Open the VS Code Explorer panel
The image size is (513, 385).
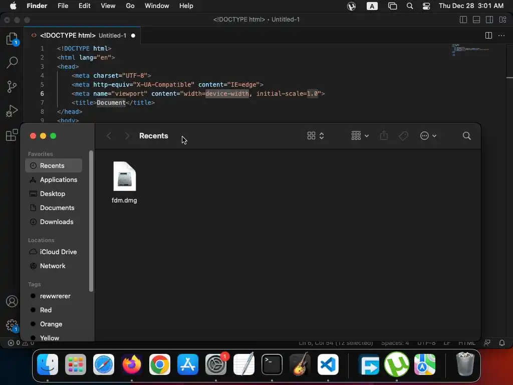point(12,39)
